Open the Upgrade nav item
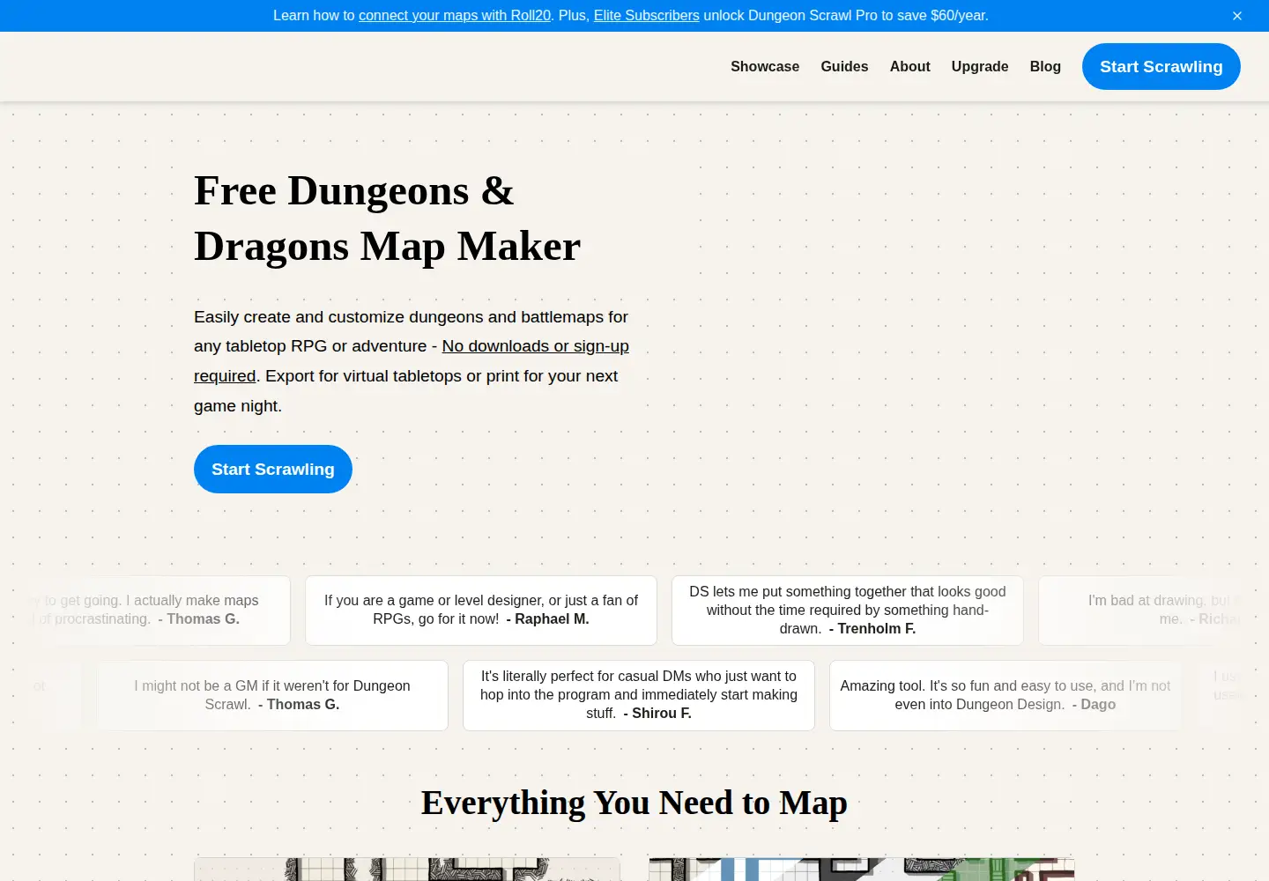Viewport: 1269px width, 881px height. (x=980, y=66)
